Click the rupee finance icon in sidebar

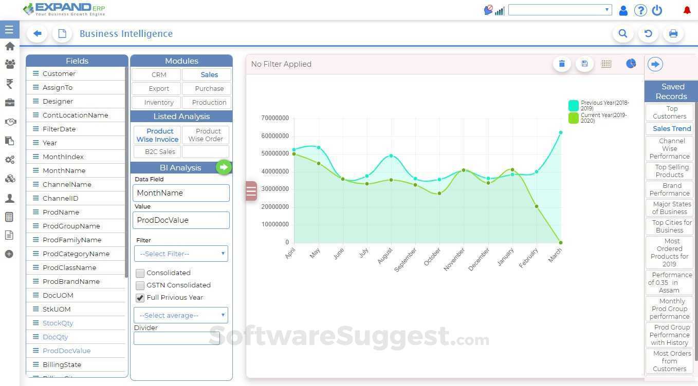click(x=9, y=84)
